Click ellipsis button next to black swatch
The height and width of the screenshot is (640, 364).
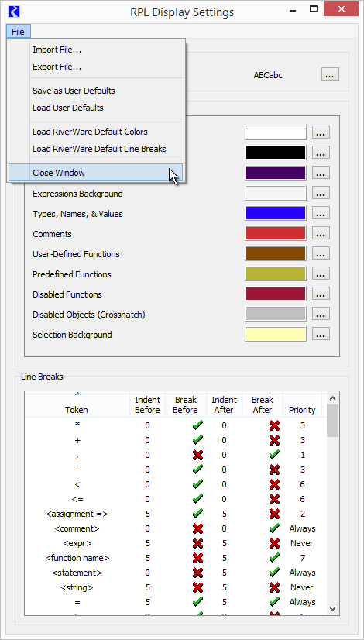coord(321,153)
